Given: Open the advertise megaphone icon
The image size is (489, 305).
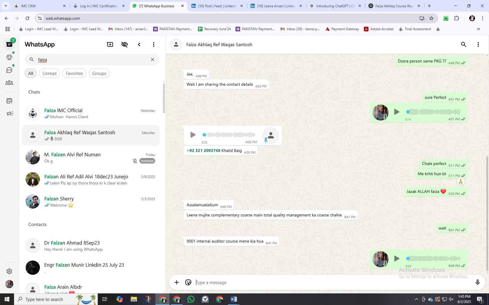Looking at the screenshot, I should (9, 114).
